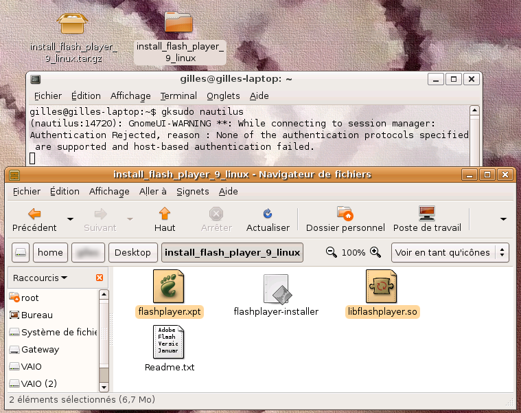521x413 pixels.
Task: Open the Aide menu in the terminal window
Action: click(259, 96)
